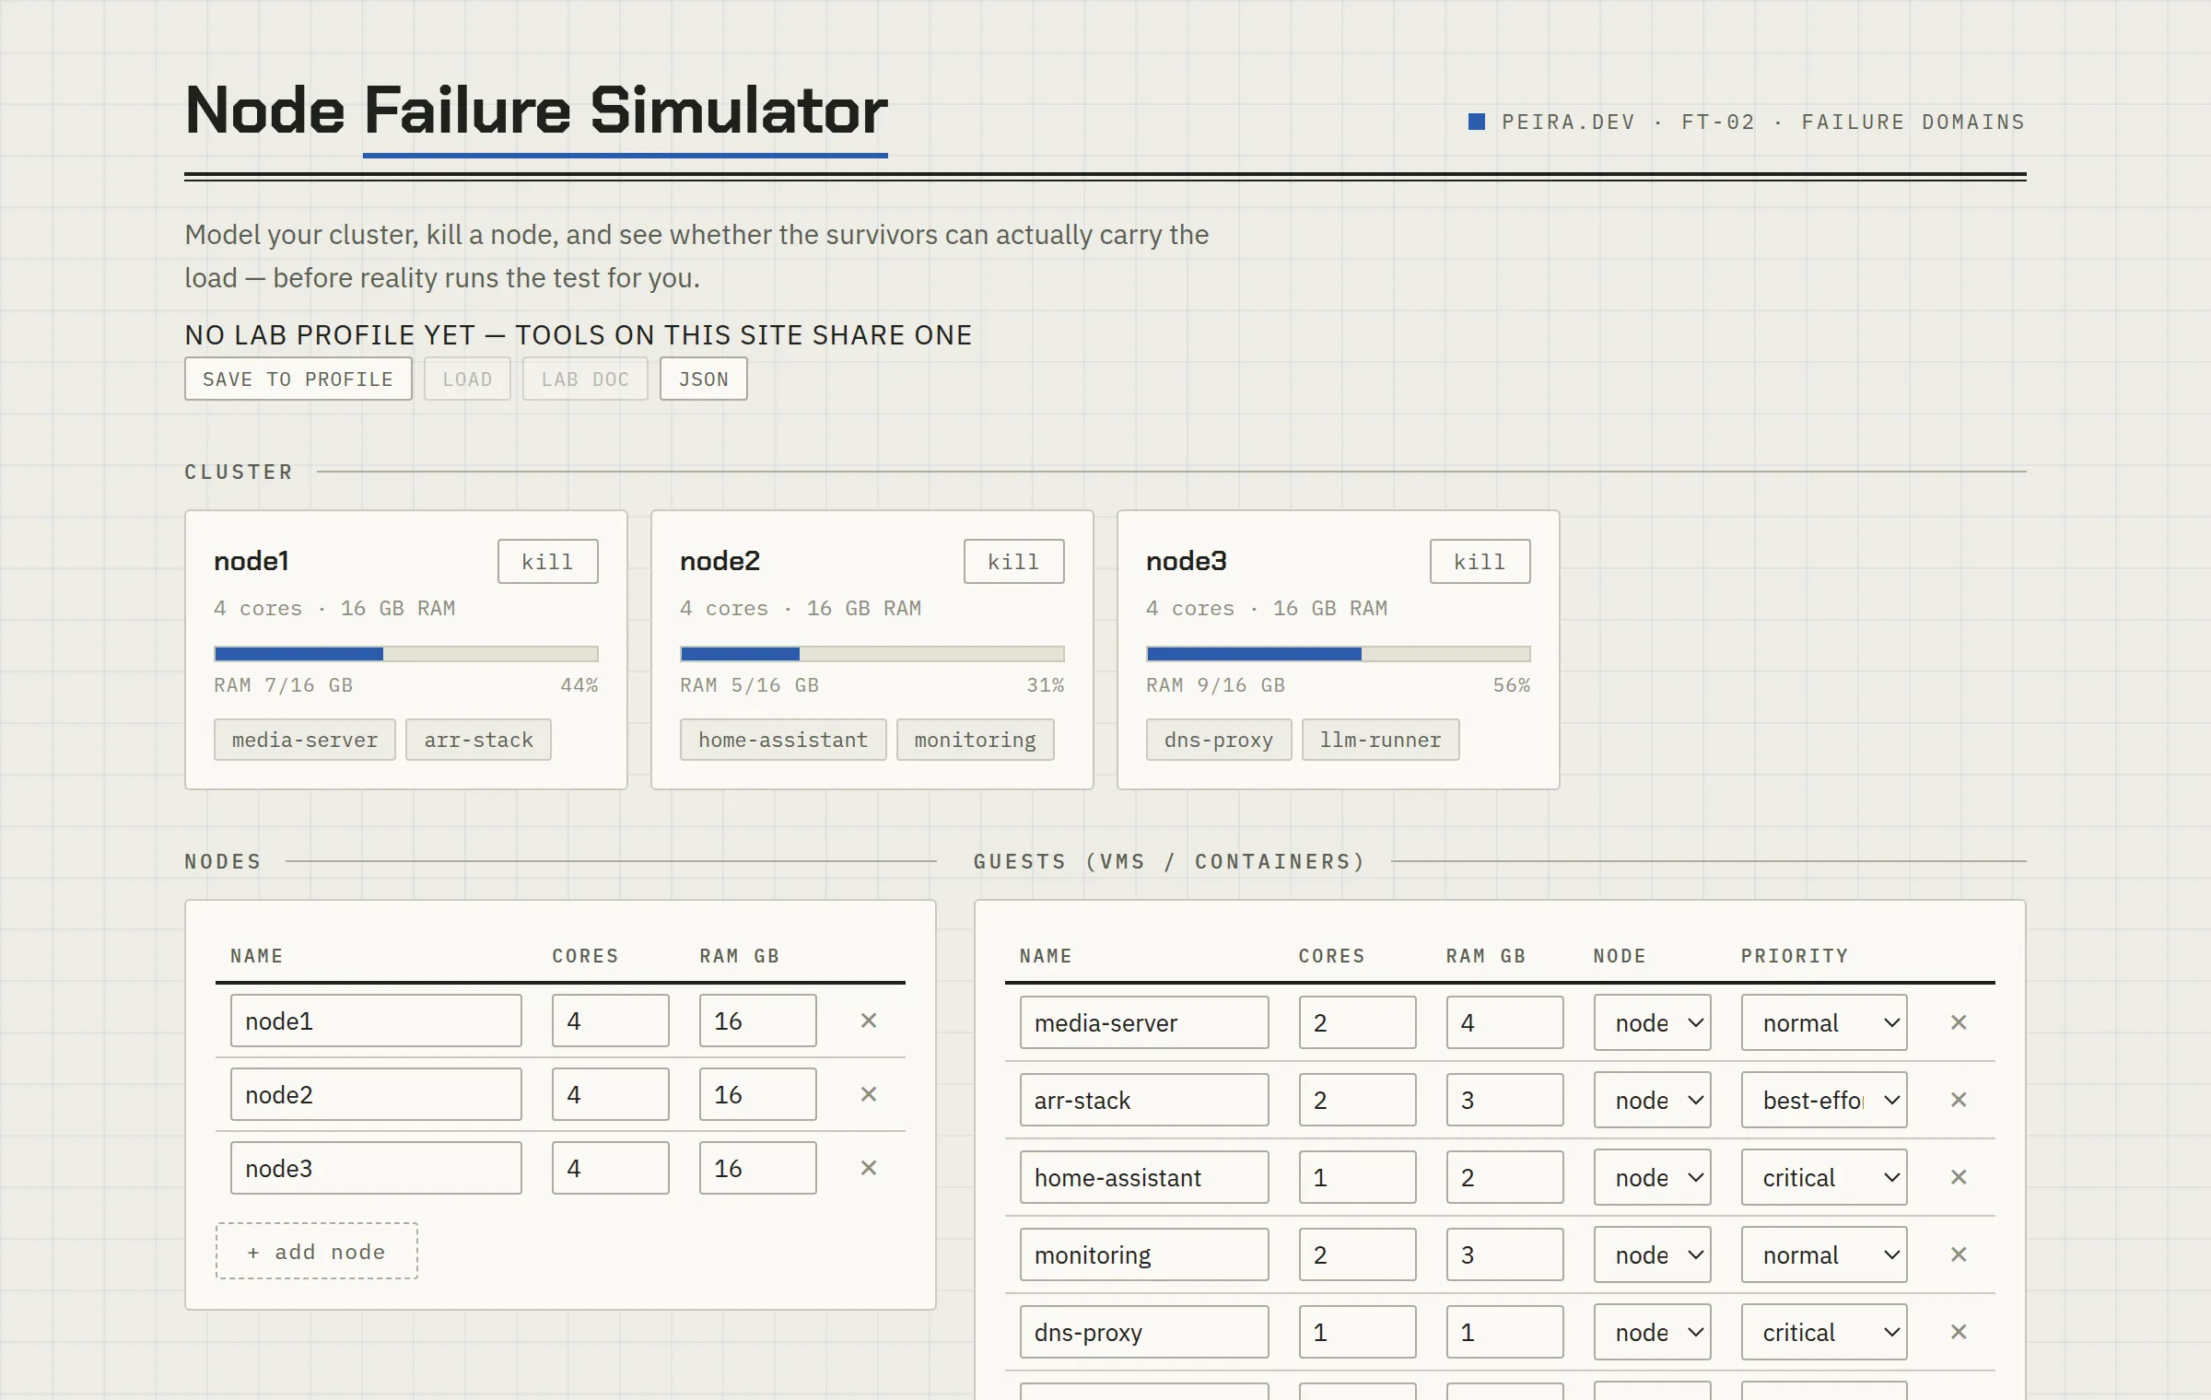
Task: Click the JSON button
Action: click(703, 379)
